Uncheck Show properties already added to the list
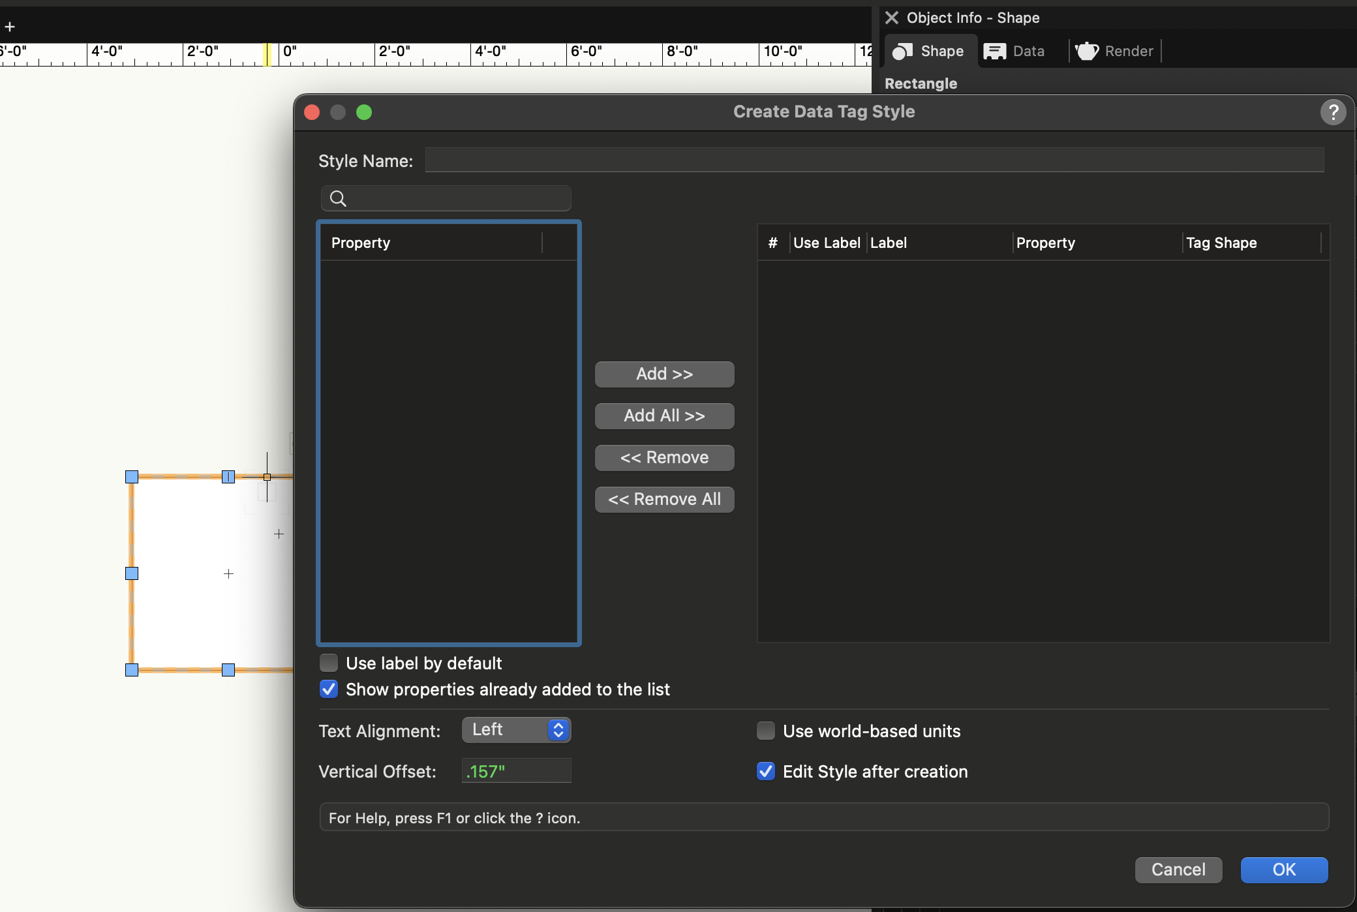 [x=329, y=689]
